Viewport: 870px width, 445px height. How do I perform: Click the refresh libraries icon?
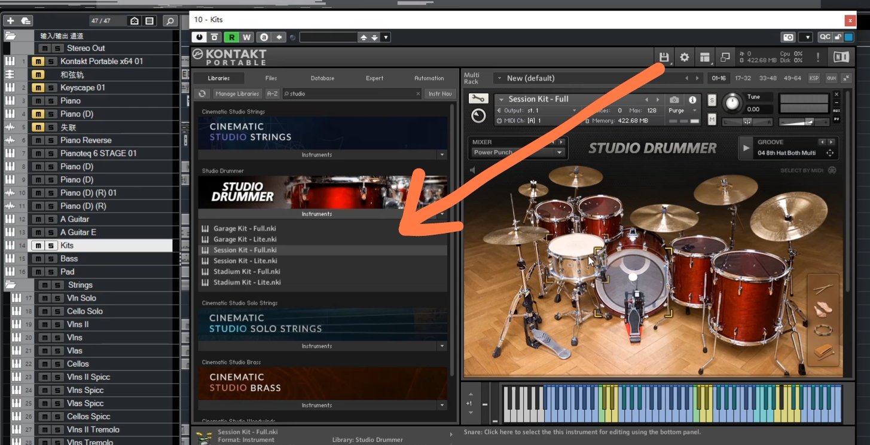click(x=202, y=94)
